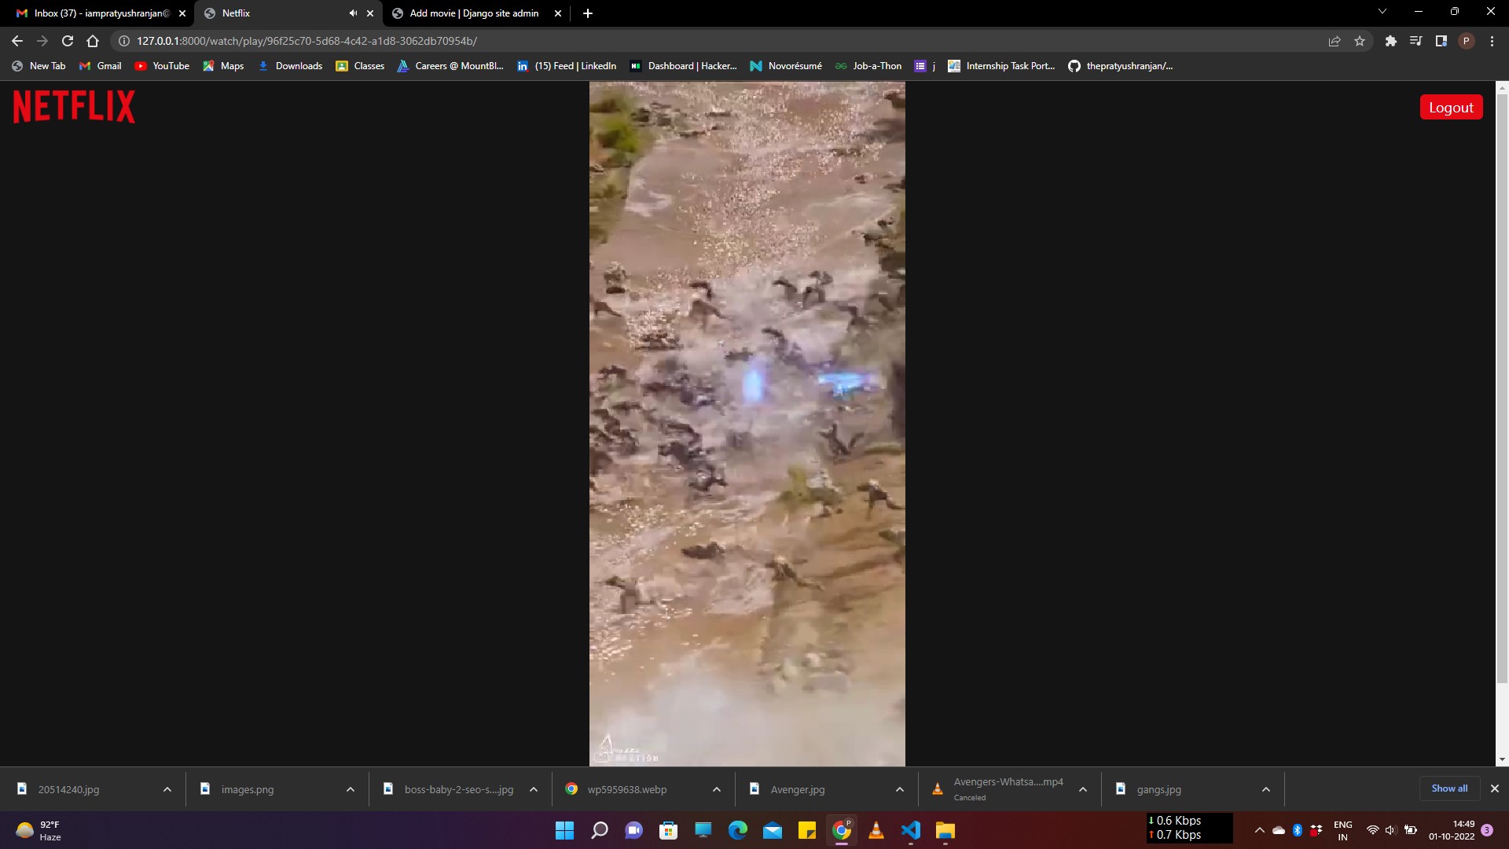The image size is (1509, 849).
Task: Open Visual Studio Code from taskbar
Action: pos(910,830)
